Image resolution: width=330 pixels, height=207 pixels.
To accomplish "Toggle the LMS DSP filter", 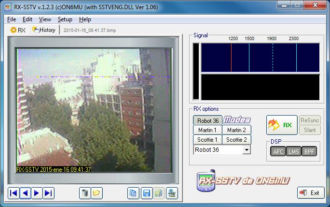I will (294, 151).
